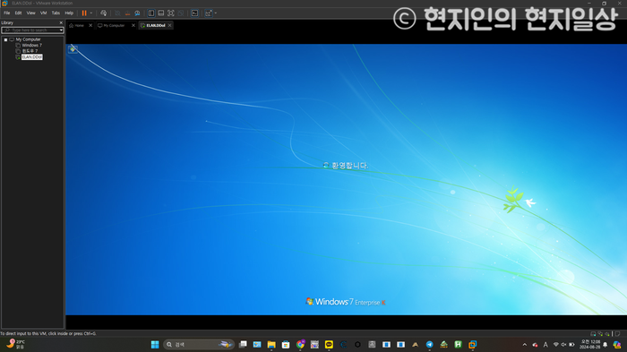Select the Windows 7 VM in the library
The height and width of the screenshot is (352, 627).
pyautogui.click(x=31, y=45)
